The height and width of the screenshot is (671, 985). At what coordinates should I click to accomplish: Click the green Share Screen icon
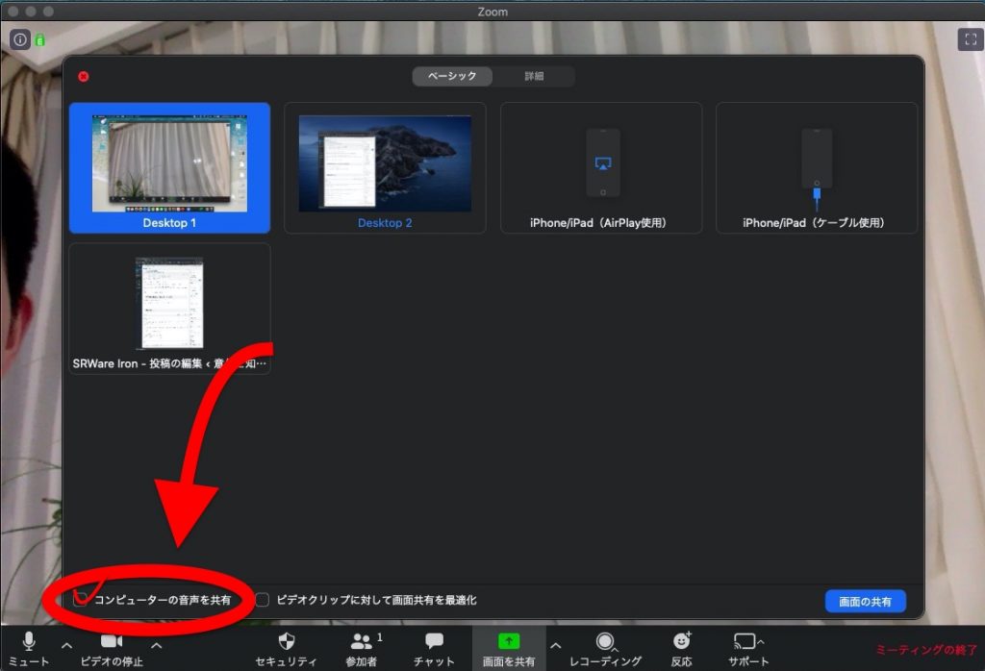tap(508, 641)
